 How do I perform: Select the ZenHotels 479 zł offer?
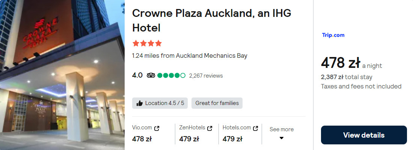coord(189,139)
